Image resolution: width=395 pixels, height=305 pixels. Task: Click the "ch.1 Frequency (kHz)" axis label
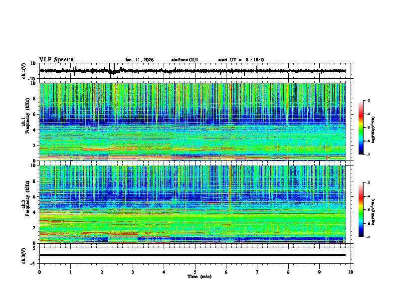25,117
